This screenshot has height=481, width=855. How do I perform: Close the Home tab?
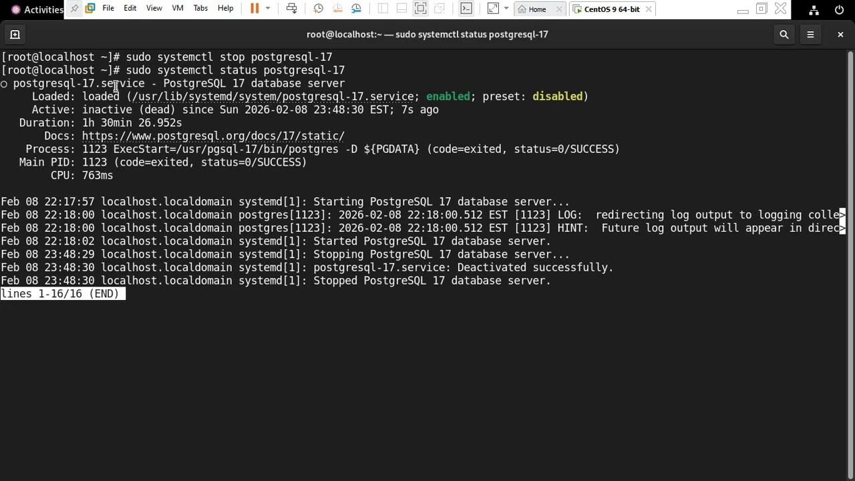[558, 9]
